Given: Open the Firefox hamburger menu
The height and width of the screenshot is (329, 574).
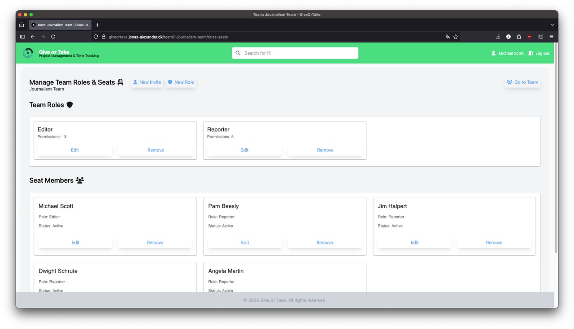Looking at the screenshot, I should [551, 37].
